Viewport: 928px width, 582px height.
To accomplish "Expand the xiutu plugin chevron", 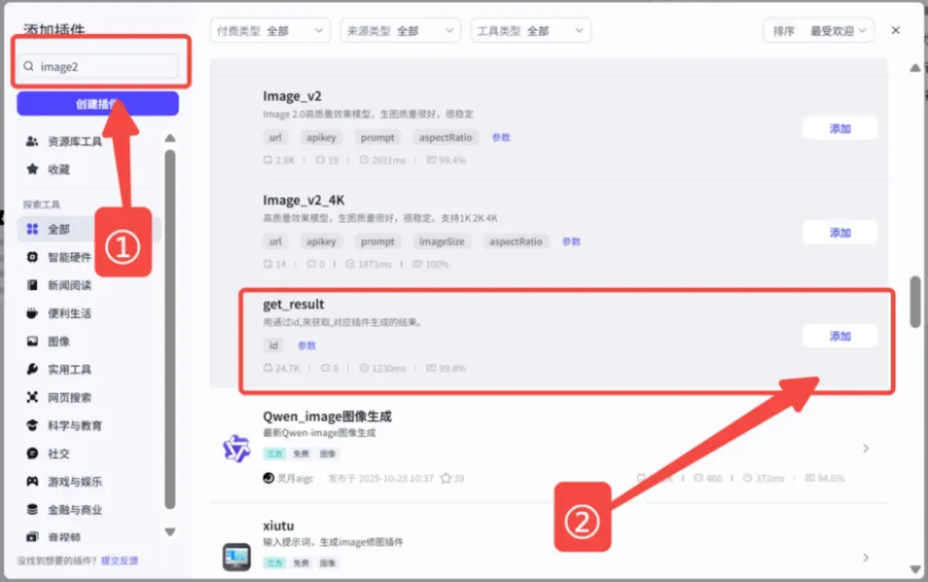I will pyautogui.click(x=865, y=557).
